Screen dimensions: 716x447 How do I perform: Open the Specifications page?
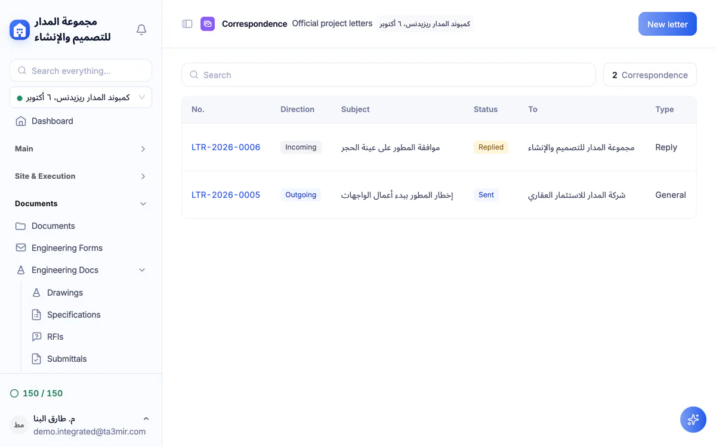88,315
